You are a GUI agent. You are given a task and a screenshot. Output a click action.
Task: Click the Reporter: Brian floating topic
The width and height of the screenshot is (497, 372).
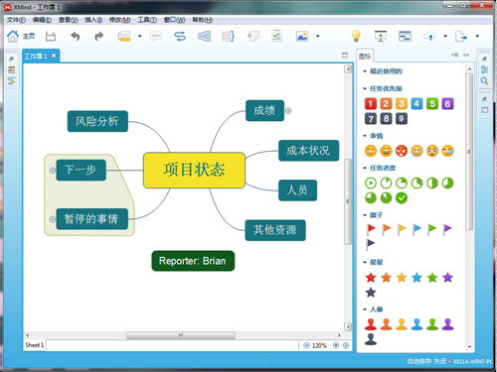[193, 261]
